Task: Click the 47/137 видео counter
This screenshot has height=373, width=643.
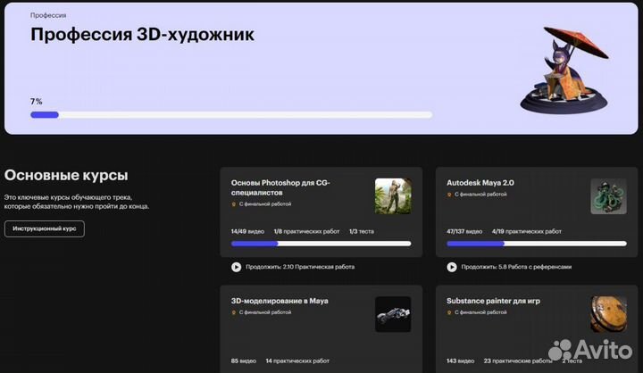Action: [x=464, y=231]
